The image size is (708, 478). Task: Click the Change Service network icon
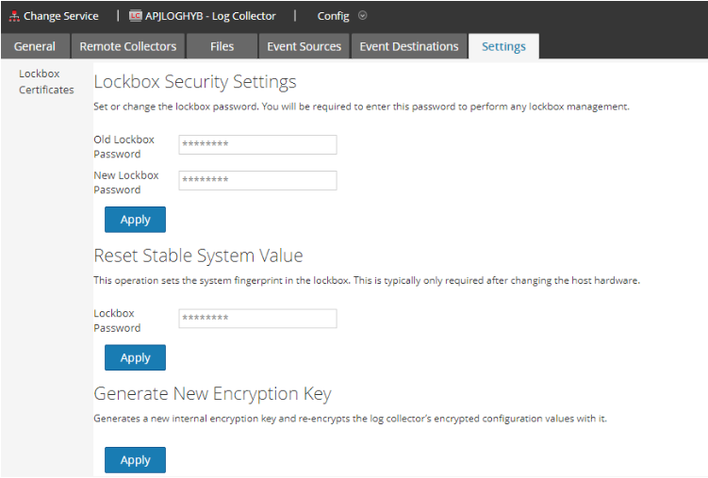[13, 16]
